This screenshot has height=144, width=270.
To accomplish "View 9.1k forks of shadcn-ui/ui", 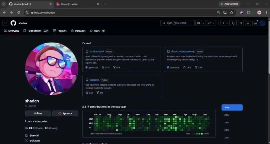I will point(117,67).
